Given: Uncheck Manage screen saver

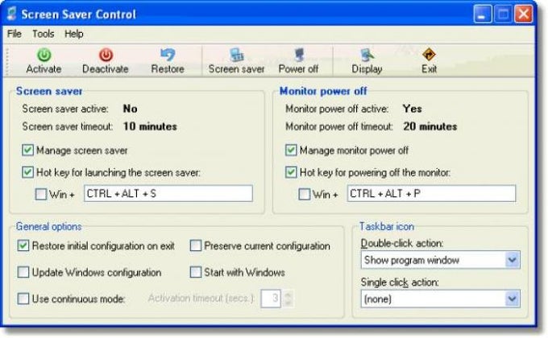Looking at the screenshot, I should (x=27, y=150).
